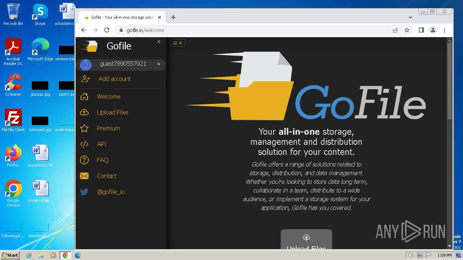463x260 pixels.
Task: Open CCleaner desktop shortcut
Action: pos(13,86)
